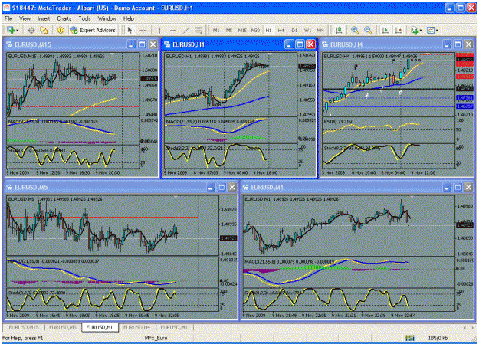The height and width of the screenshot is (344, 479).
Task: Zoom out on the chart
Action: pos(368,30)
